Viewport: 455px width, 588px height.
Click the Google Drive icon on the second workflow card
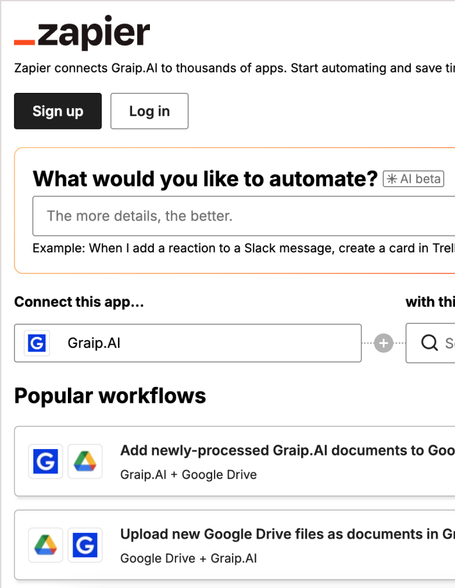[x=45, y=545]
